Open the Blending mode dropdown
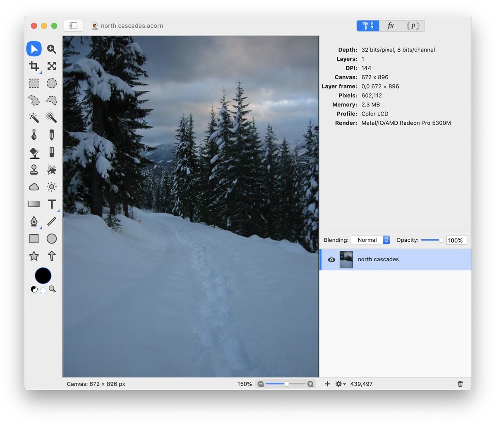496x424 pixels. coord(370,240)
